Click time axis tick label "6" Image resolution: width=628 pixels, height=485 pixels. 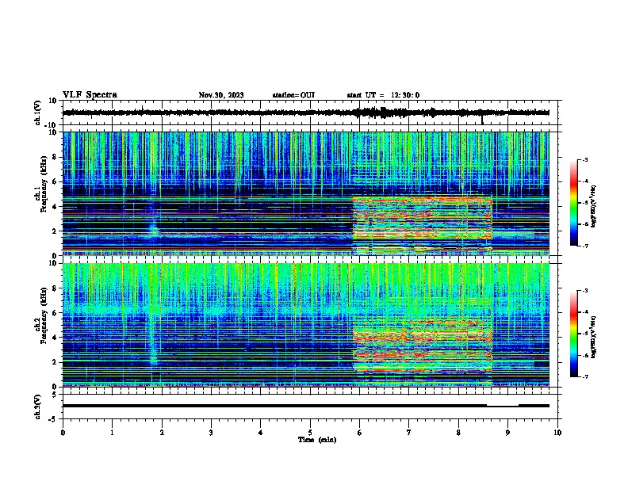tap(360, 433)
